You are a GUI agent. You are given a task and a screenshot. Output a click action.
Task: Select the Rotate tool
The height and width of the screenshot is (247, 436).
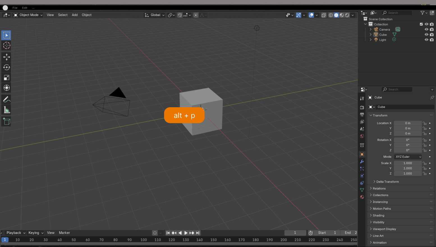[x=6, y=67]
